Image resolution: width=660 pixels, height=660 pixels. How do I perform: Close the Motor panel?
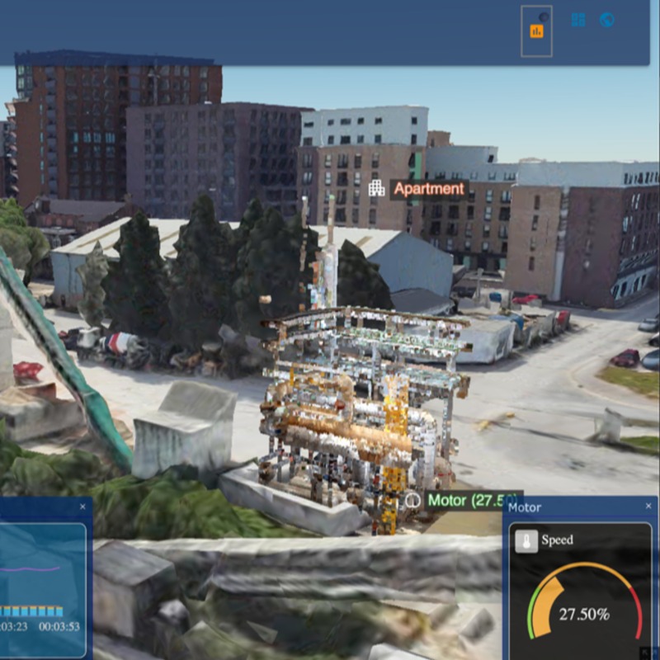tap(648, 507)
